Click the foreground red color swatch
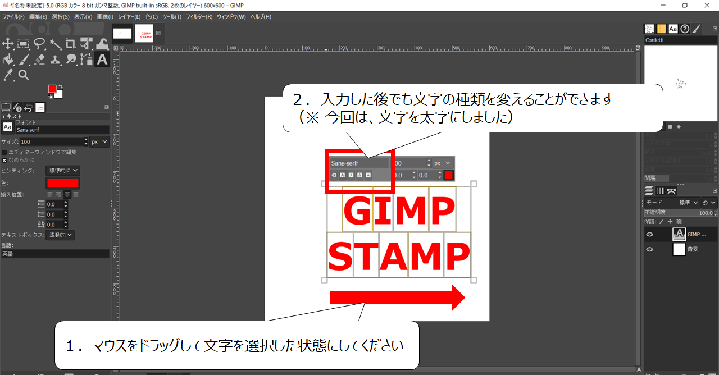Viewport: 719px width, 375px height. coord(52,89)
